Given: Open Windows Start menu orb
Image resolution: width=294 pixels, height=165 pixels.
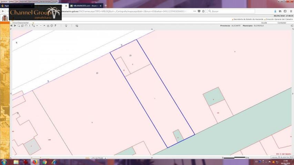Looking at the screenshot, I should [x=4, y=162].
